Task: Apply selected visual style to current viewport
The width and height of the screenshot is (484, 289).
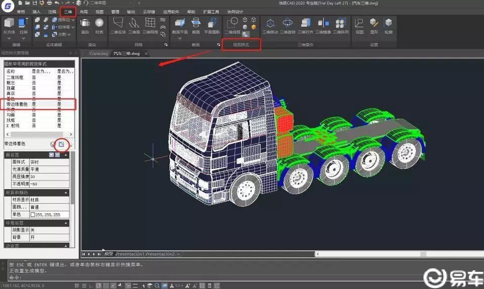Action: 61,144
